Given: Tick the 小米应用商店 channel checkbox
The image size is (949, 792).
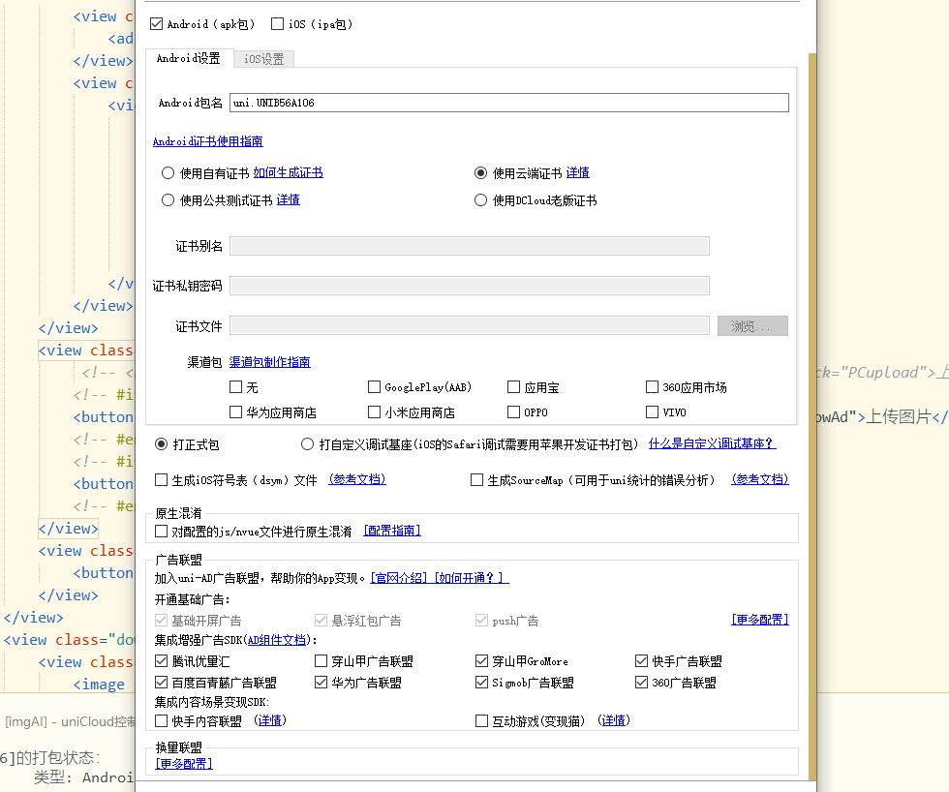Looking at the screenshot, I should [x=374, y=412].
